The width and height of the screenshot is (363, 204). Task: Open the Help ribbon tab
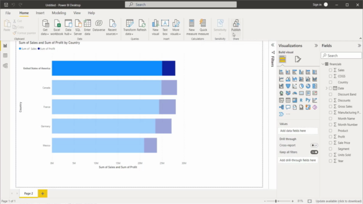pos(91,13)
